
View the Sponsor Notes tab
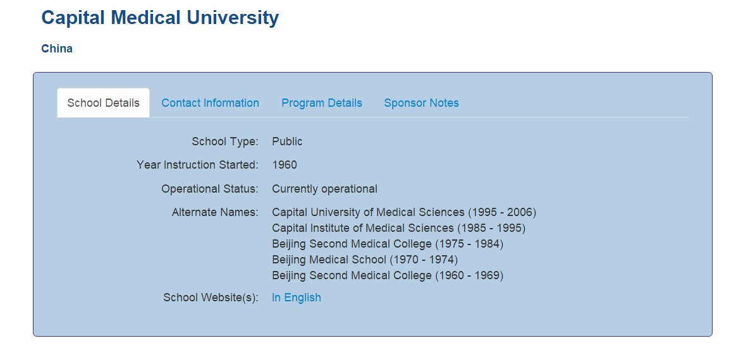tap(421, 103)
